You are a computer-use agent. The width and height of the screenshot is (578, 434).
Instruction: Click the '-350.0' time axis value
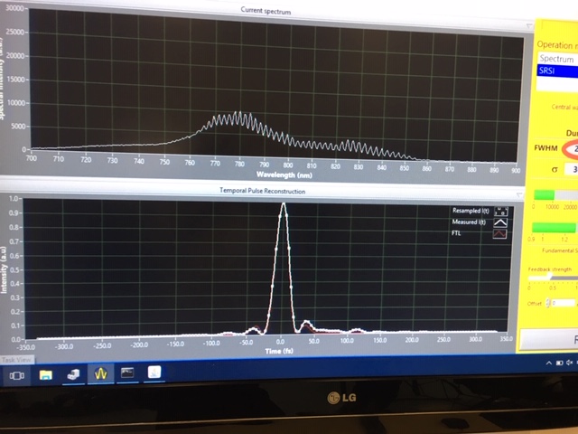[26, 347]
